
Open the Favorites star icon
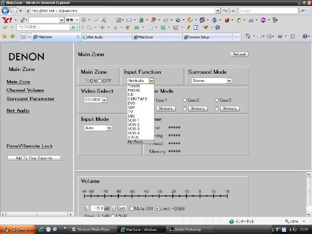point(4,36)
